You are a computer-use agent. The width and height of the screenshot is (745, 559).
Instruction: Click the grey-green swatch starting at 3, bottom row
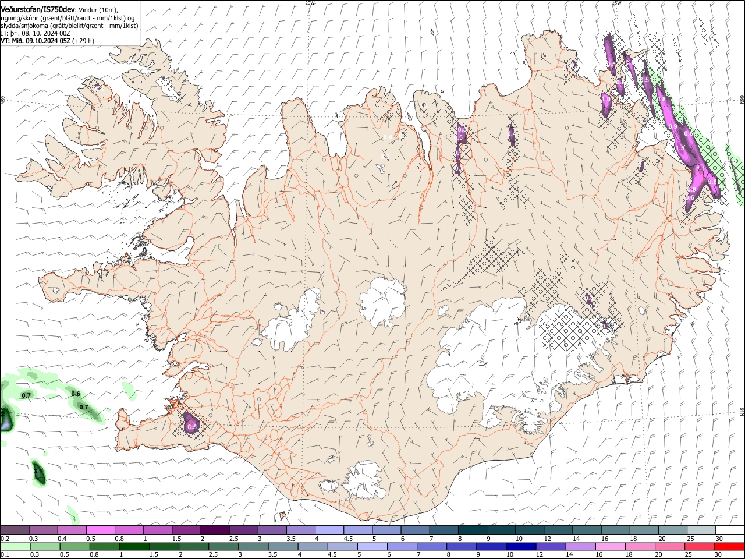click(253, 547)
